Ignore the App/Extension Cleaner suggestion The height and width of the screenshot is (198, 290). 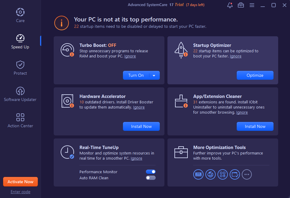point(242,112)
